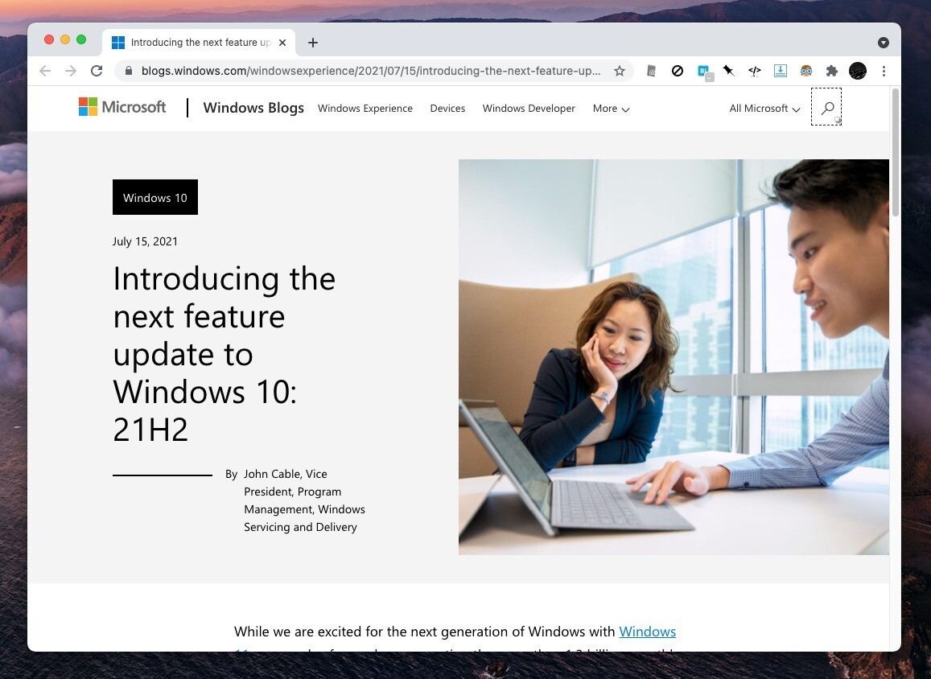The height and width of the screenshot is (679, 931).
Task: Open Windows Experience section
Action: (365, 108)
